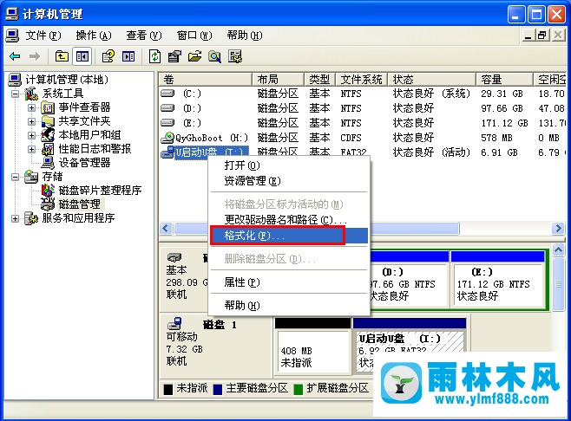The width and height of the screenshot is (571, 421).
Task: Toggle the Show/Hide console tree icon
Action: 82,56
